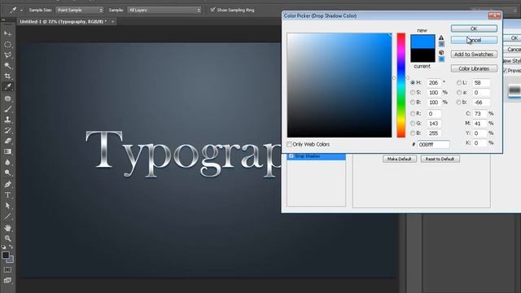Click the M value field showing 41
The height and width of the screenshot is (293, 521).
point(479,123)
